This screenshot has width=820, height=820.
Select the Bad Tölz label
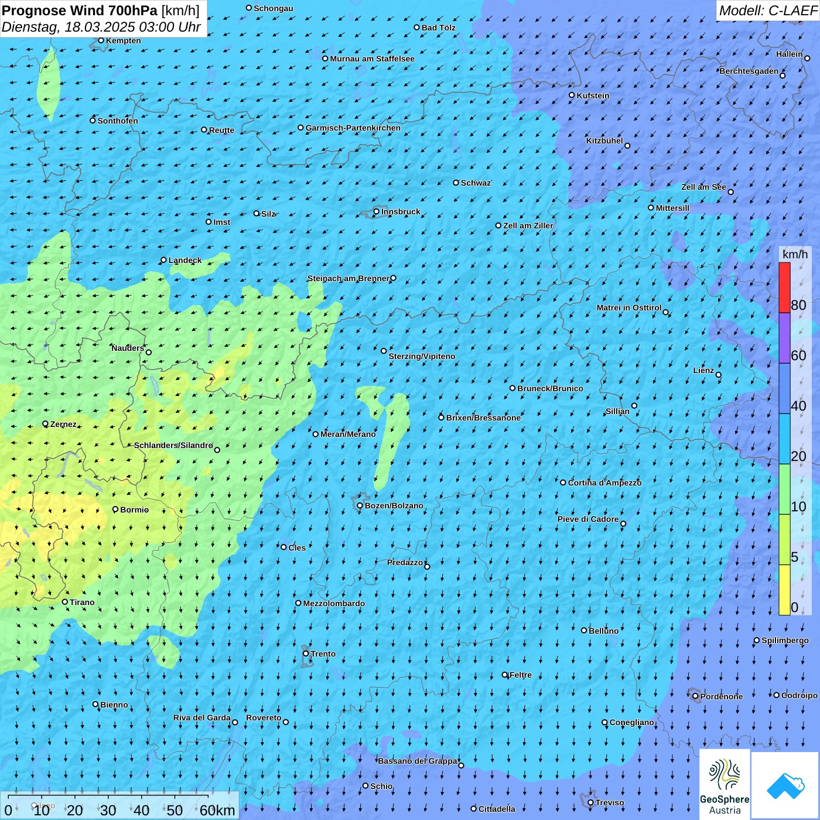439,28
